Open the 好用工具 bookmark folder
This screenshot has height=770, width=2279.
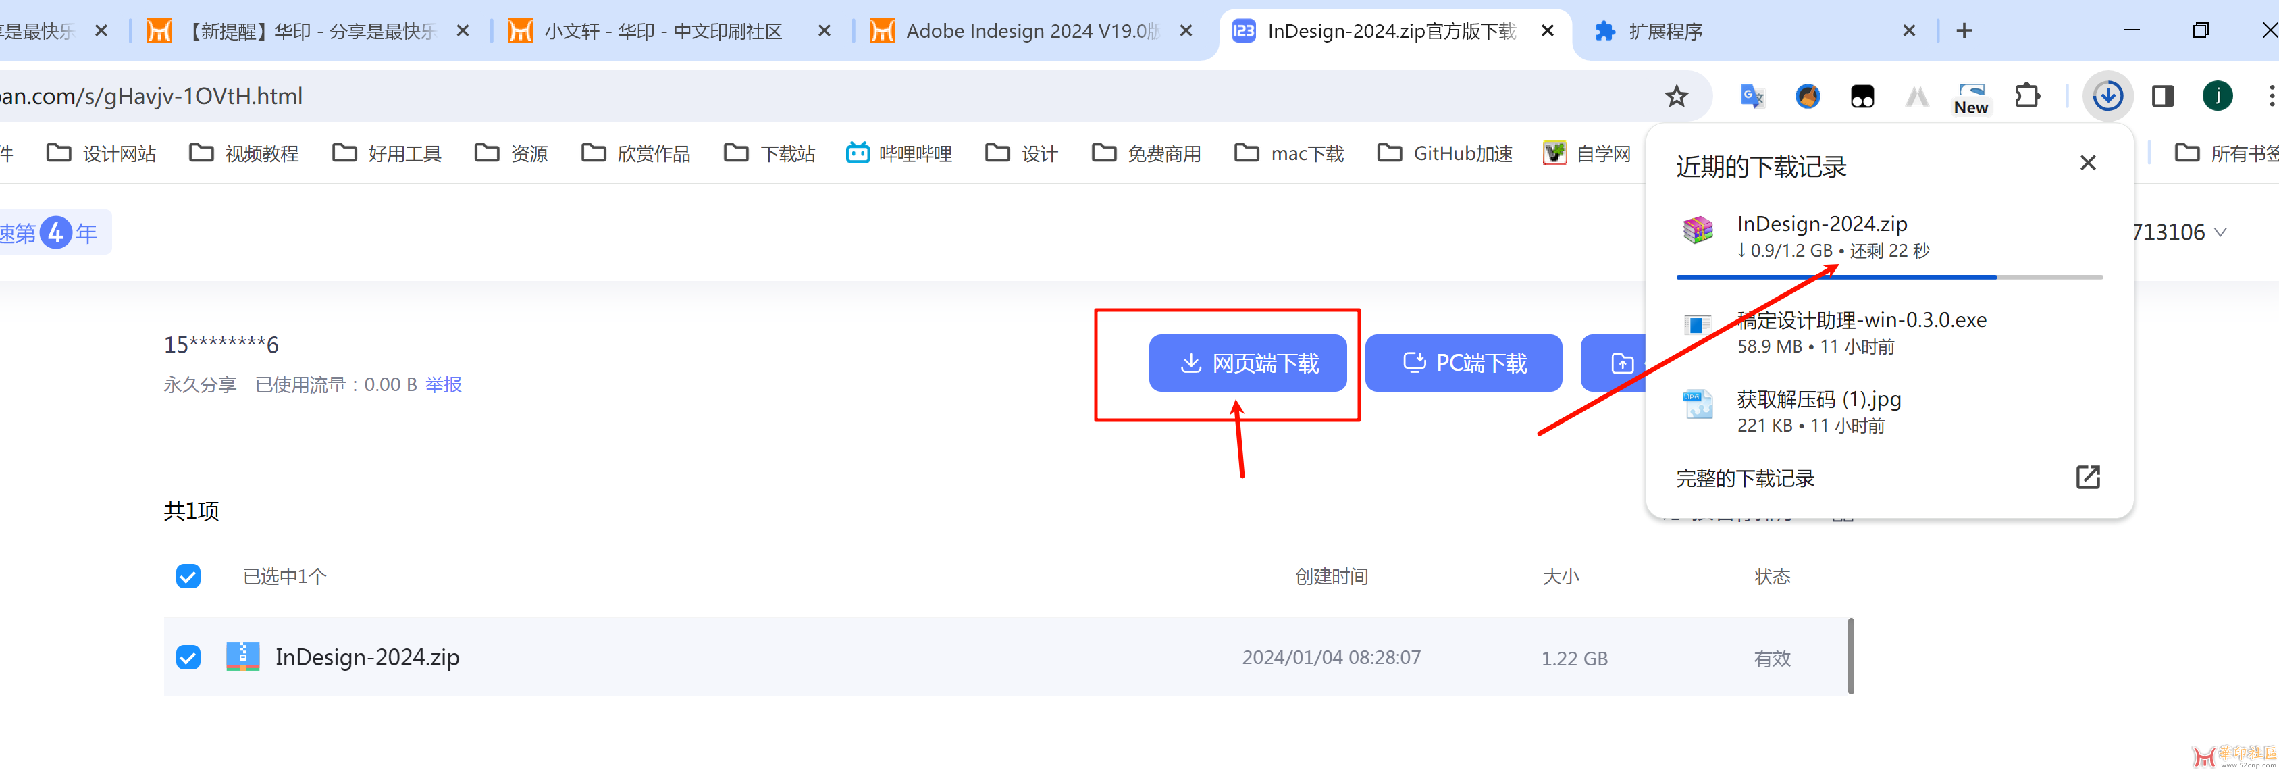point(387,153)
